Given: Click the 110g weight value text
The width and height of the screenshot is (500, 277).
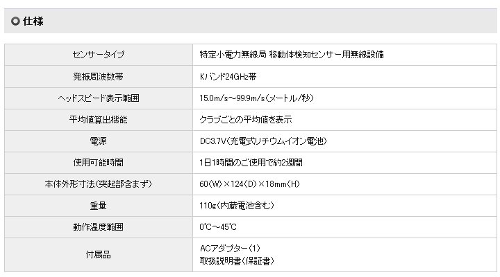Looking at the screenshot, I should [236, 205].
